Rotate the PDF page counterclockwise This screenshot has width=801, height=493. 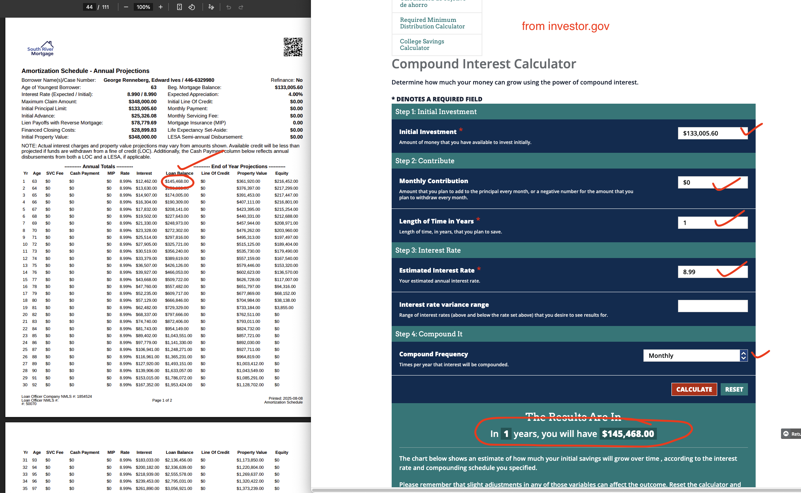192,7
